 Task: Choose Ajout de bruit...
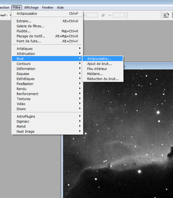(x=102, y=64)
